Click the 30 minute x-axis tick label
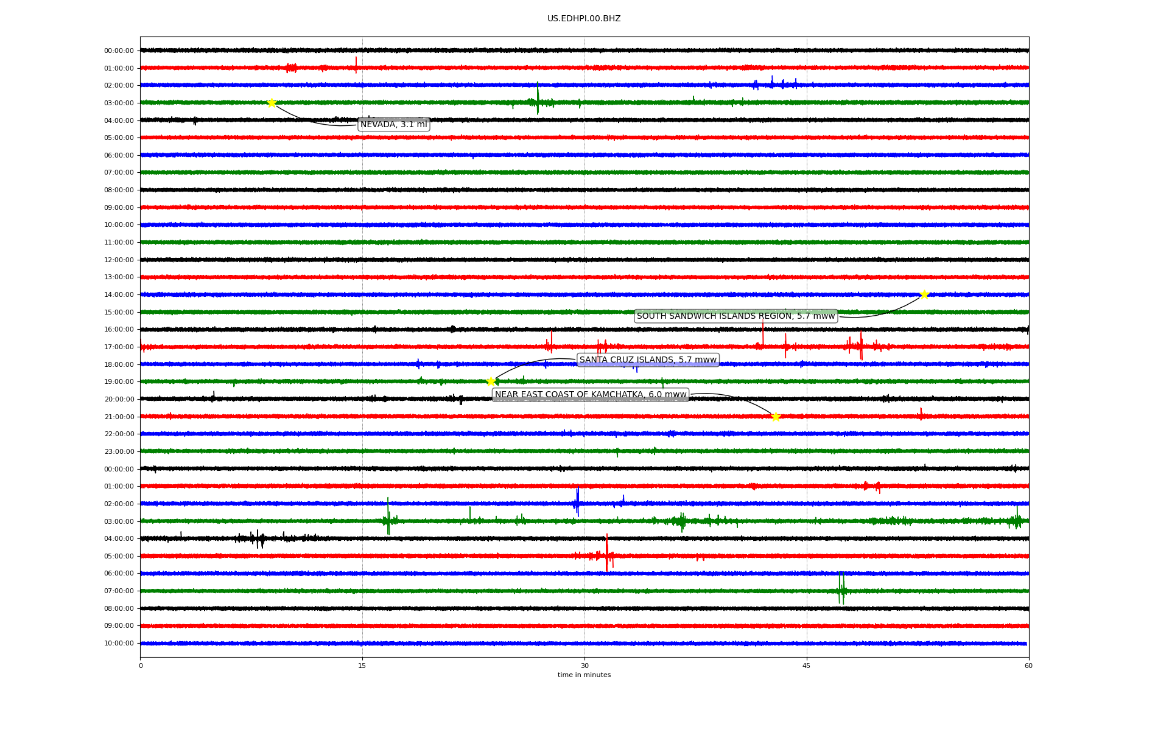The width and height of the screenshot is (1169, 730). click(584, 666)
